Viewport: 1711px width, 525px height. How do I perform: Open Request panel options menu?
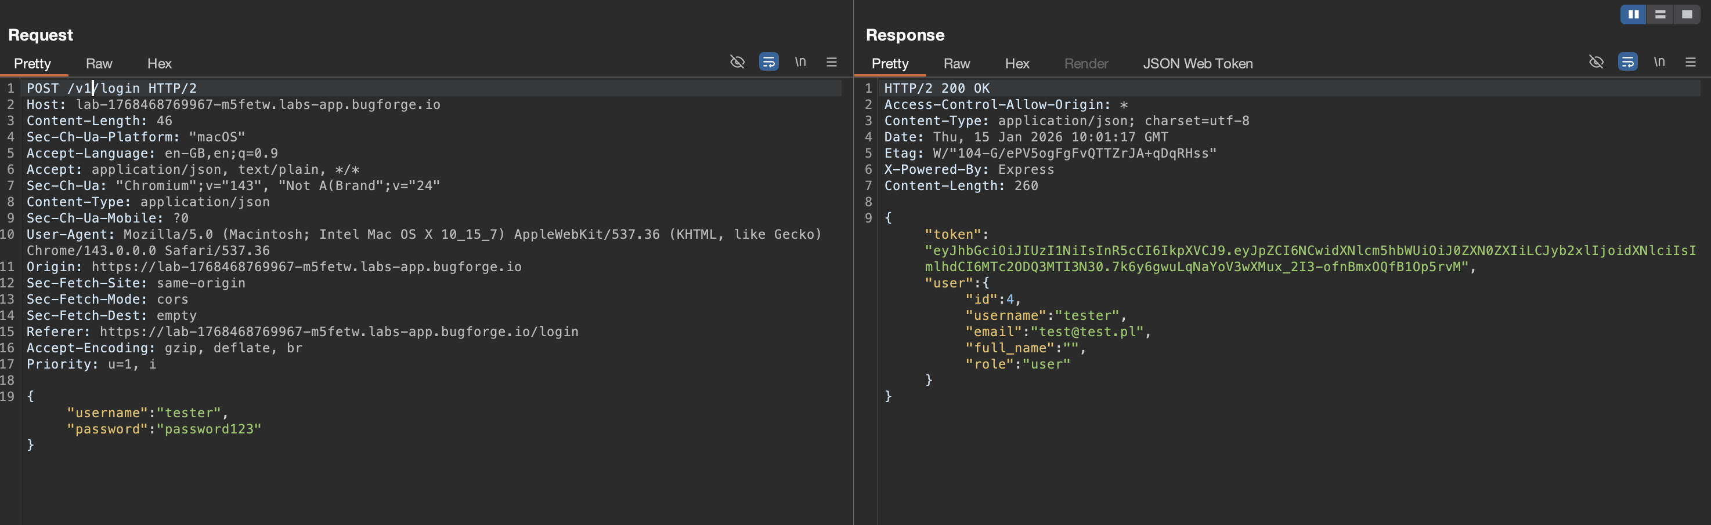[x=831, y=63]
